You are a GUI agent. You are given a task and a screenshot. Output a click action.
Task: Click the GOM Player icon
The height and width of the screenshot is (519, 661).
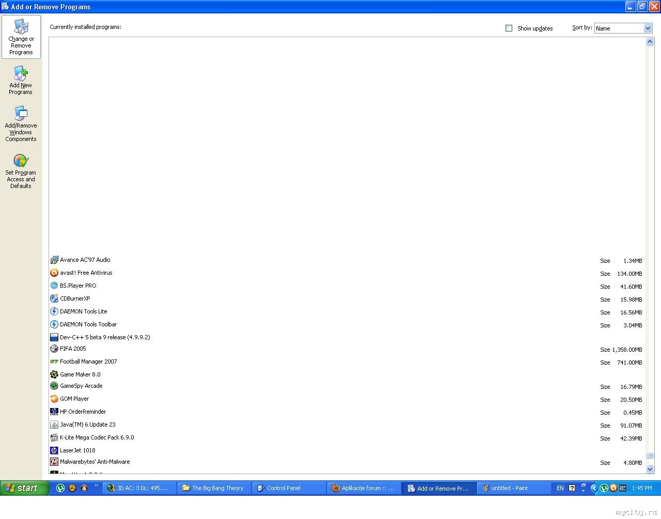coord(54,399)
